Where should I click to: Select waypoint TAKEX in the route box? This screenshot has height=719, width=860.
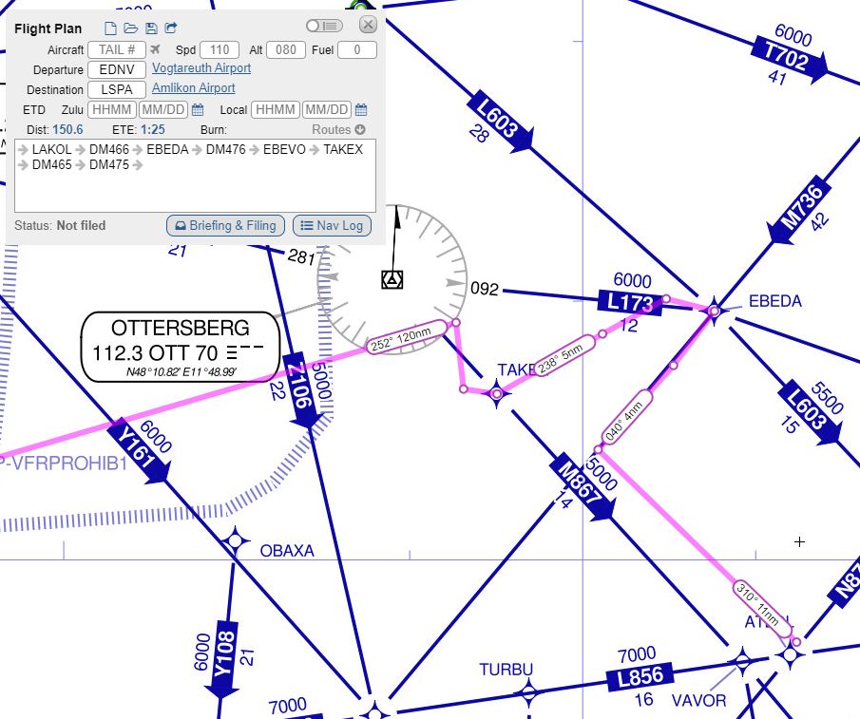click(343, 150)
